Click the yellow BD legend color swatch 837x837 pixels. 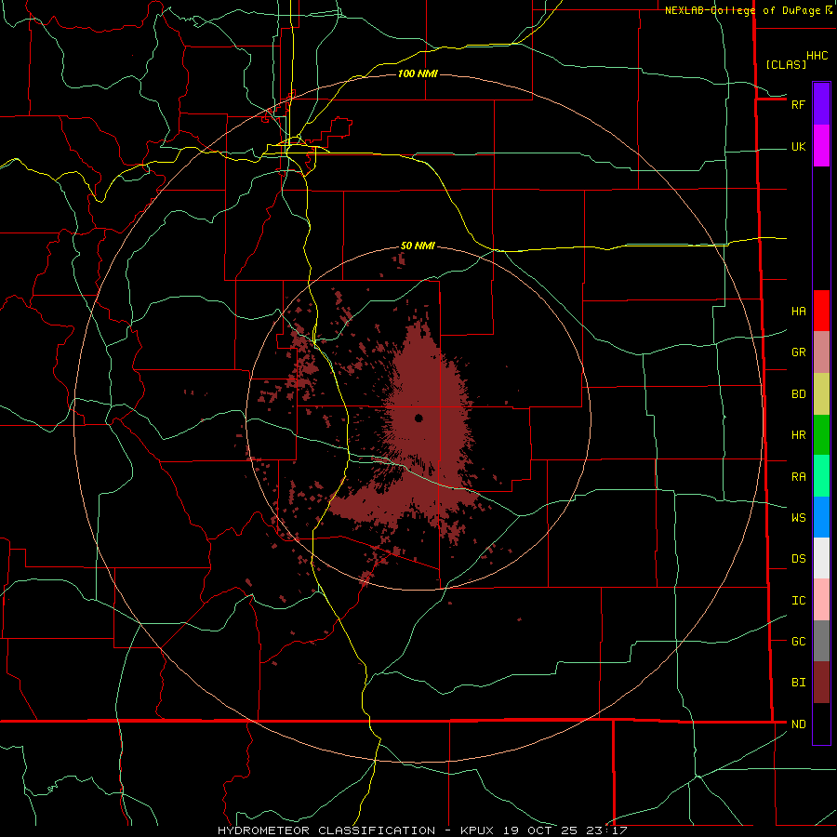pos(821,393)
